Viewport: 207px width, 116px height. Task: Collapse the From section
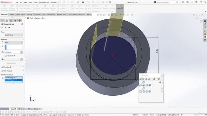click(23, 32)
